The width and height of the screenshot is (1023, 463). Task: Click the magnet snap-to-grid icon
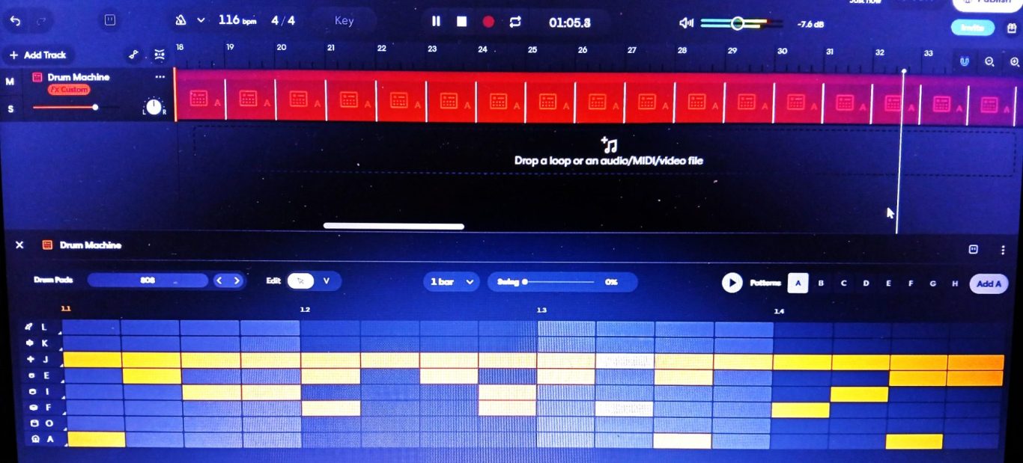click(x=964, y=61)
